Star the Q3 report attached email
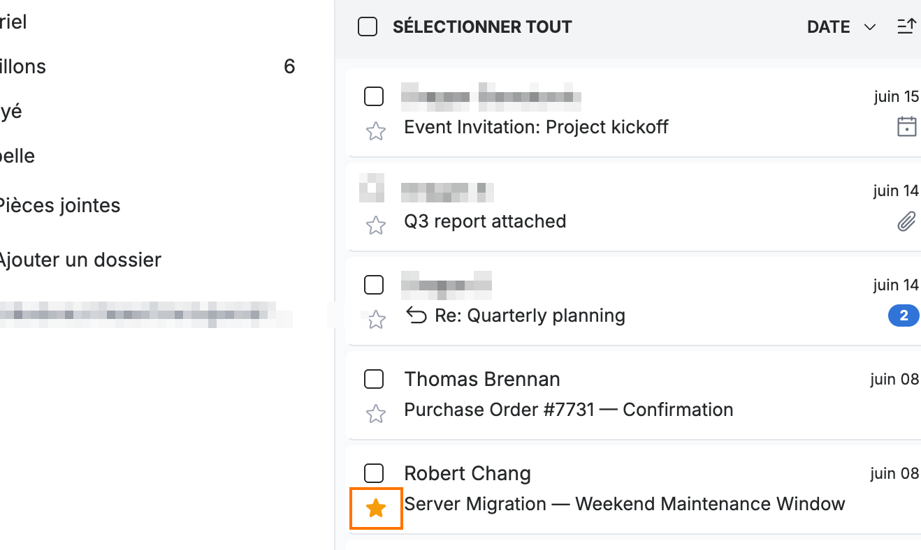 [376, 225]
